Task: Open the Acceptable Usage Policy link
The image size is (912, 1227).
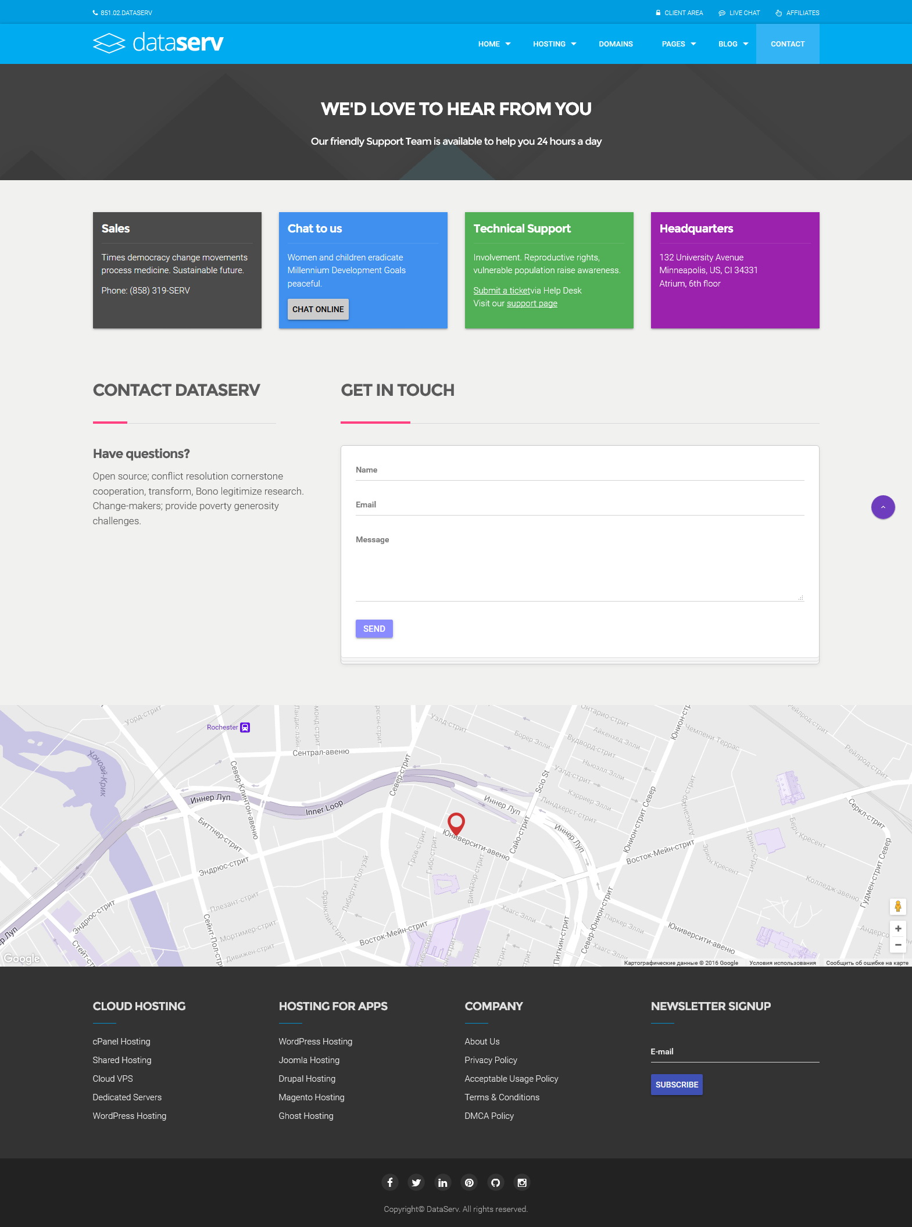Action: tap(512, 1079)
